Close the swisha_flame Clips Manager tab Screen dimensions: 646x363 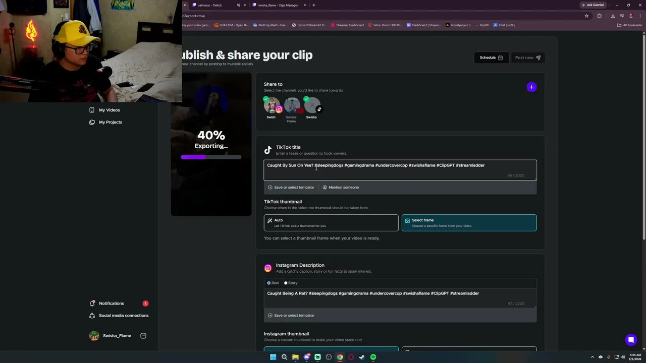click(x=305, y=5)
